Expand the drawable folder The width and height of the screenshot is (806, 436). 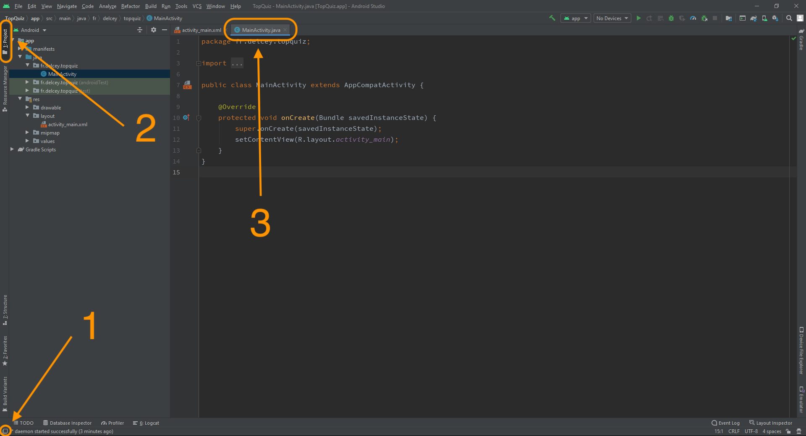27,107
